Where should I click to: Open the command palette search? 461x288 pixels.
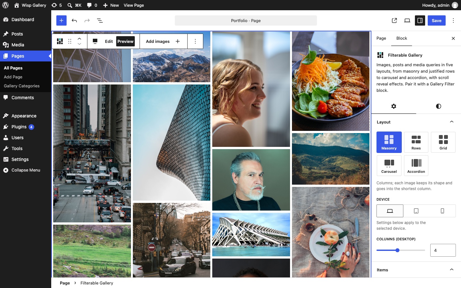[x=75, y=5]
